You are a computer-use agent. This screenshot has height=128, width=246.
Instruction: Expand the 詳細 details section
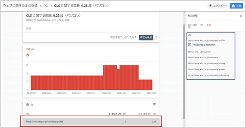point(29,28)
